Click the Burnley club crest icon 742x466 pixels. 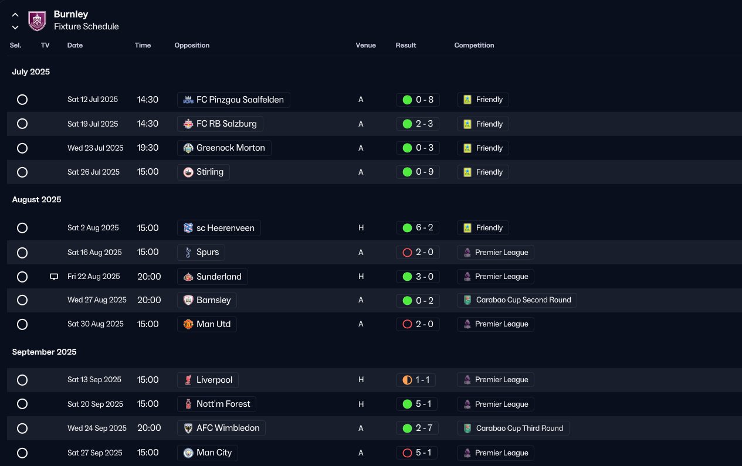(37, 21)
